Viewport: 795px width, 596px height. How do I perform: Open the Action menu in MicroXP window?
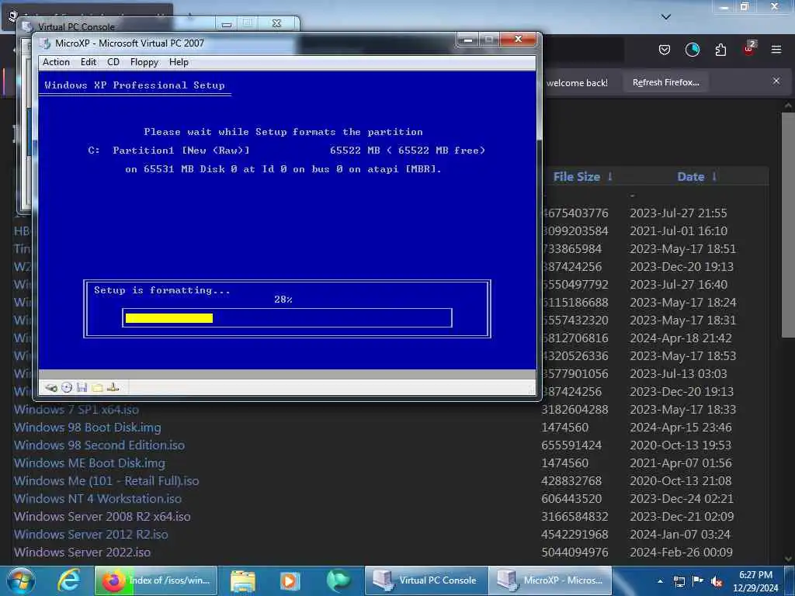pyautogui.click(x=56, y=62)
